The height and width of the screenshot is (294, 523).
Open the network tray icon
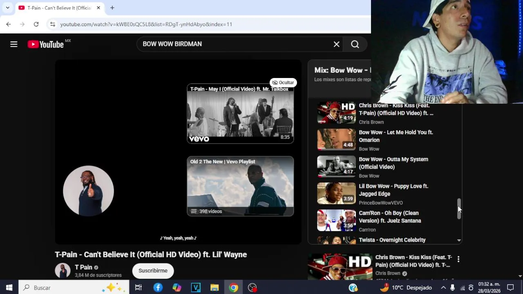[463, 287]
